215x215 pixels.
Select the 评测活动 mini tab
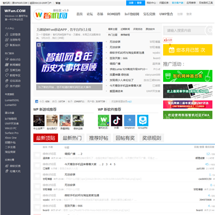point(138,29)
